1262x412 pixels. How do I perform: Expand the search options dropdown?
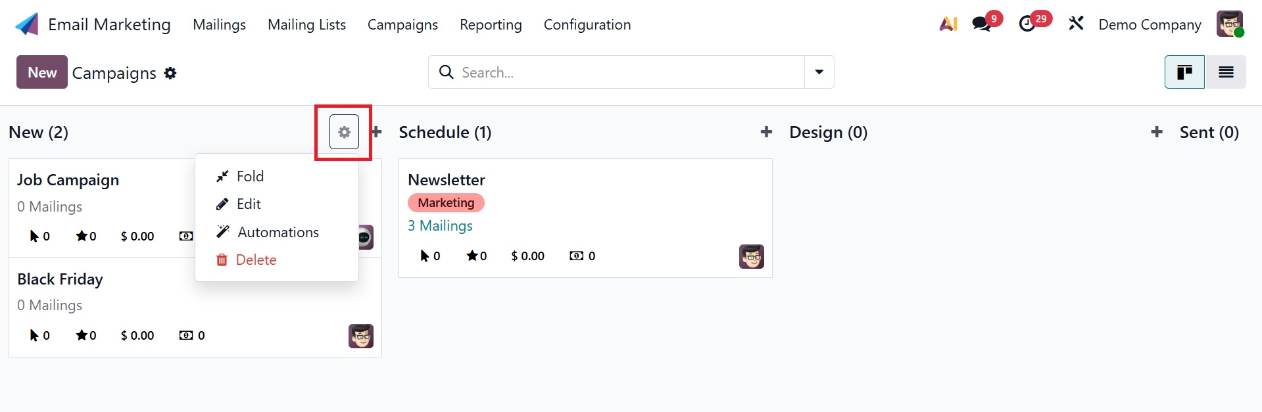(x=819, y=72)
